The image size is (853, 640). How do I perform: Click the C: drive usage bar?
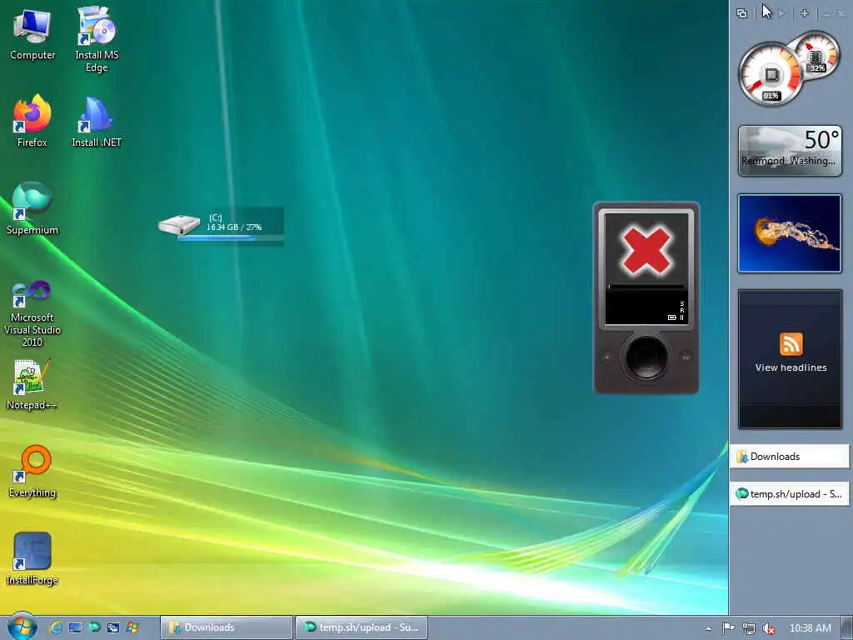(231, 237)
